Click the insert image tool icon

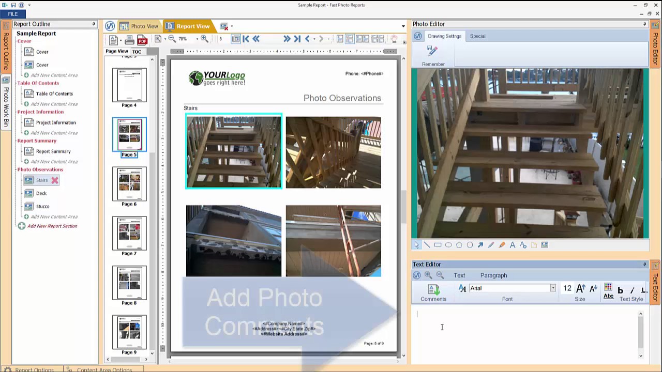545,245
